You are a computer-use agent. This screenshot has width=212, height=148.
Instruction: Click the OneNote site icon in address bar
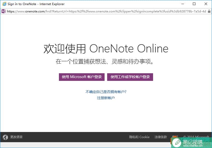(4, 11)
